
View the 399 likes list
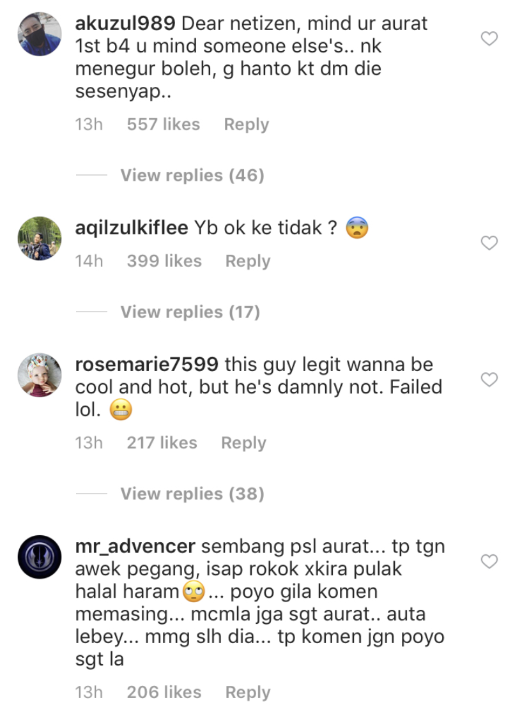coord(164,261)
